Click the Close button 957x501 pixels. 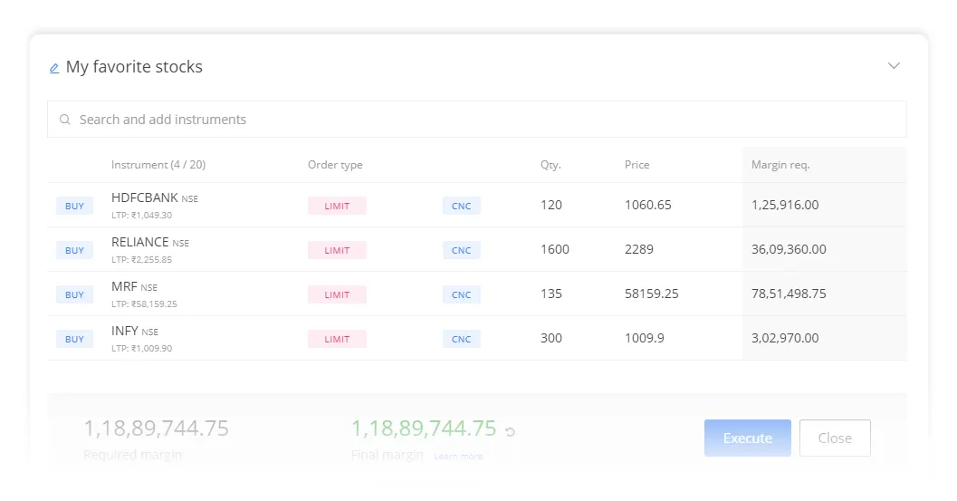pyautogui.click(x=835, y=438)
